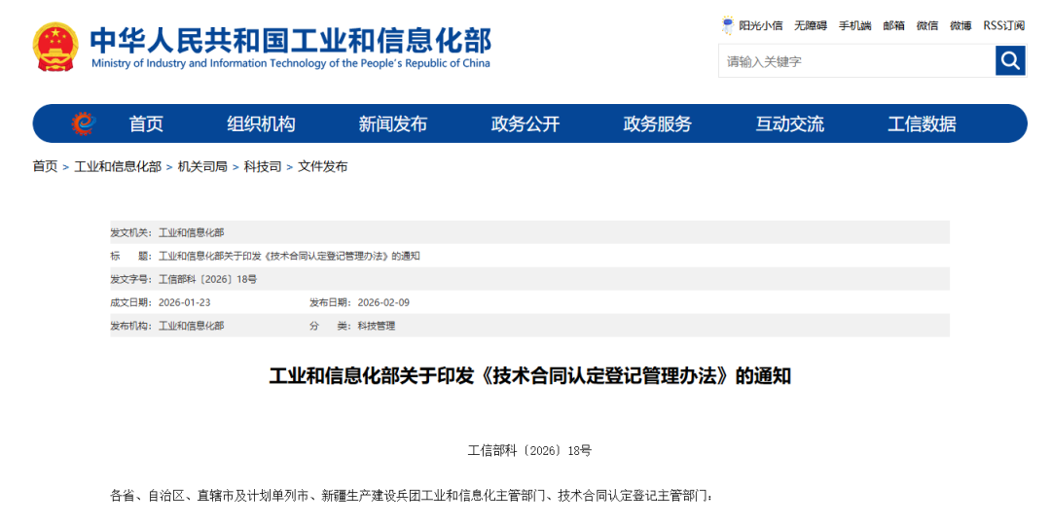Click the ministry Chinese title banner

tap(291, 40)
